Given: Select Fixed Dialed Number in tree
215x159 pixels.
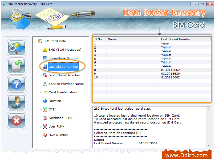Looking at the screenshot, I should coord(64,75).
